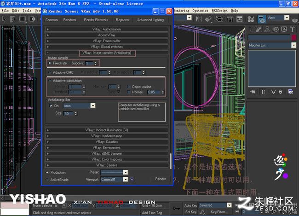The width and height of the screenshot is (299, 216).
Task: Toggle the Antialiasing filter On checkbox
Action: tap(51, 105)
